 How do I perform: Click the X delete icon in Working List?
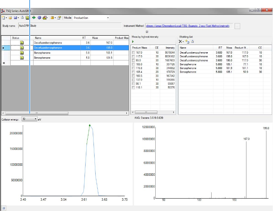[180, 41]
